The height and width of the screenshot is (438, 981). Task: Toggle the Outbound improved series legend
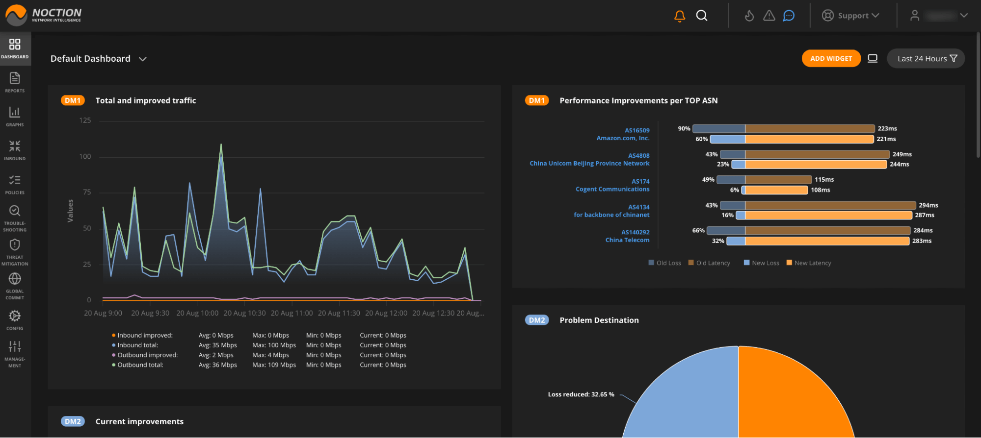[145, 355]
